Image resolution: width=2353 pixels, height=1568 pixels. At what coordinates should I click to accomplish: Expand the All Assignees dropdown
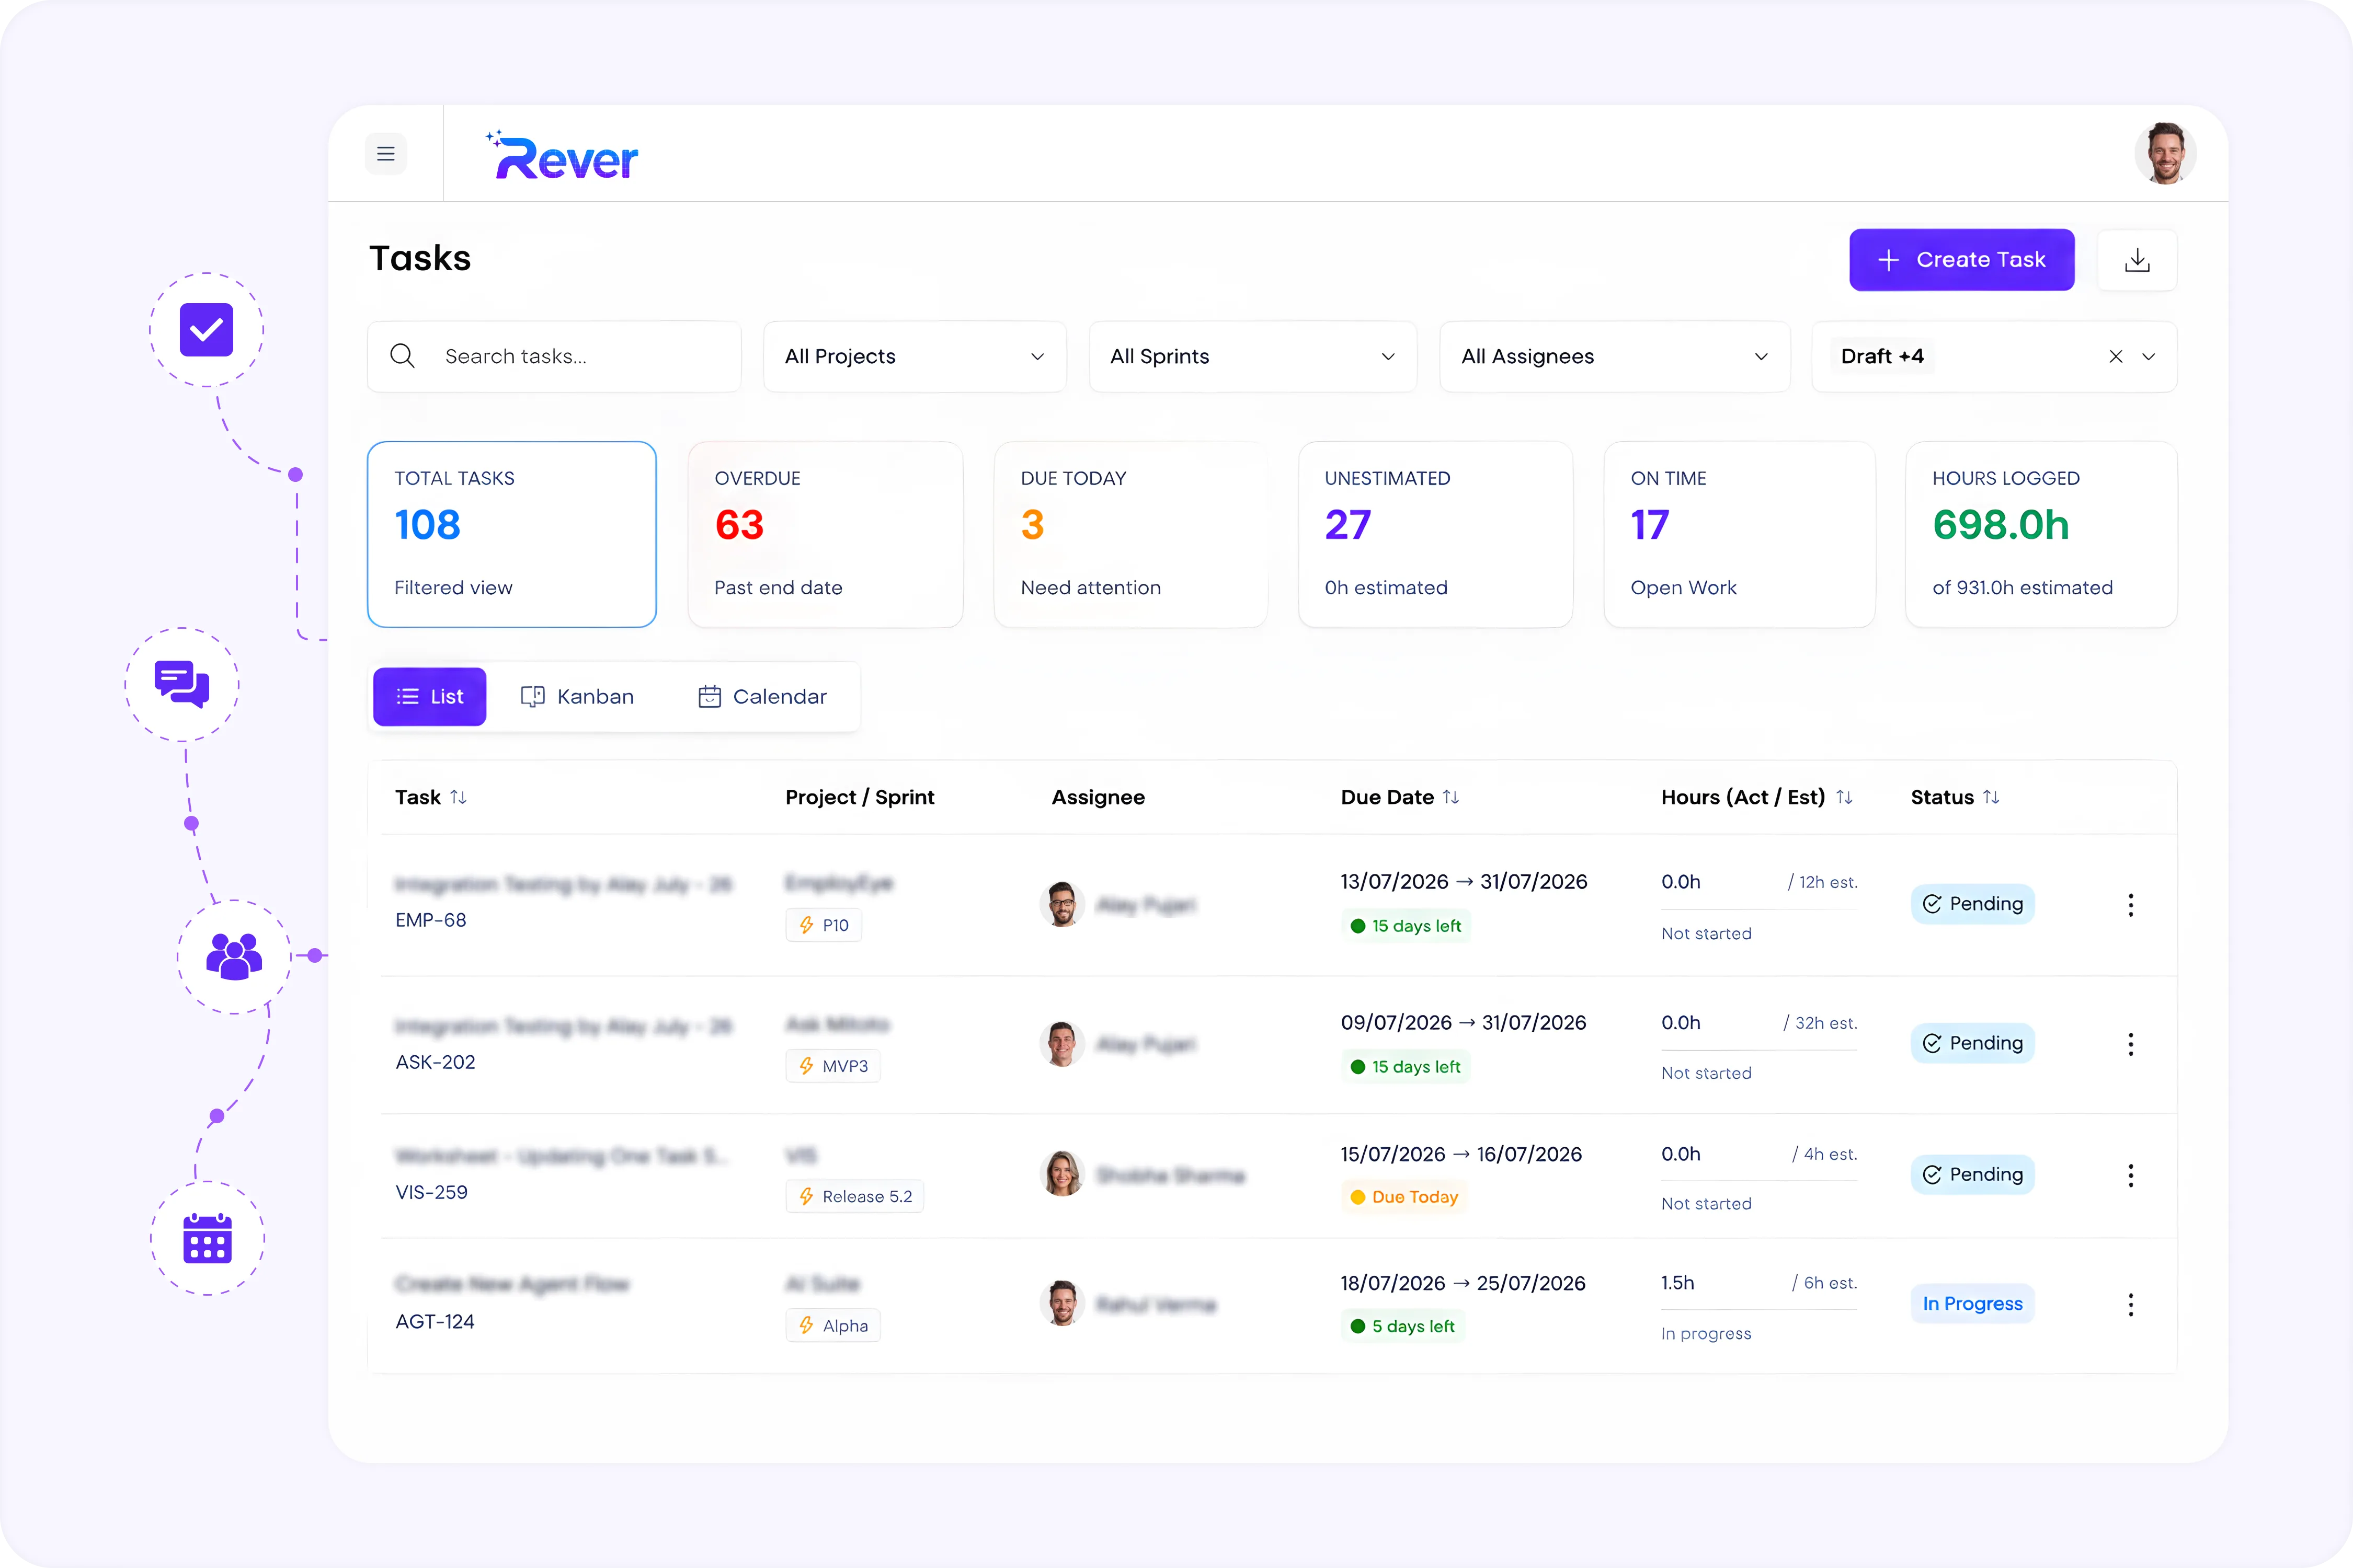tap(1615, 356)
